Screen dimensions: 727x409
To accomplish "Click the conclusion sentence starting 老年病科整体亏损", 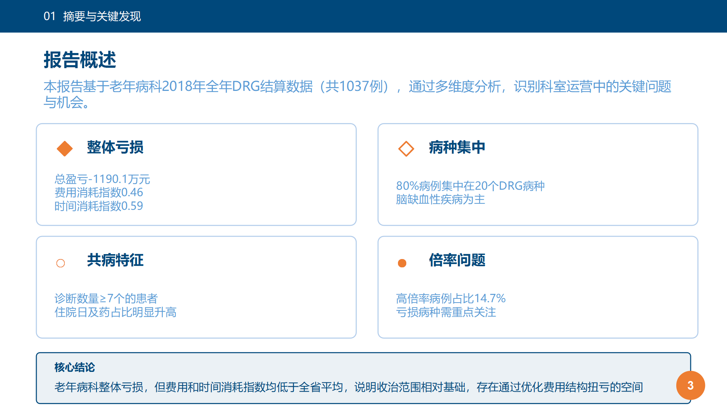I will [349, 387].
